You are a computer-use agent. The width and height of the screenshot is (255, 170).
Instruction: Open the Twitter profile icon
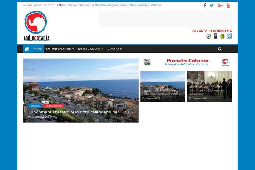(x=212, y=6)
